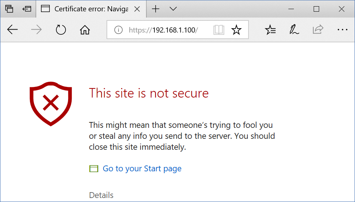
Task: Click the Forward navigation arrow
Action: (36, 30)
